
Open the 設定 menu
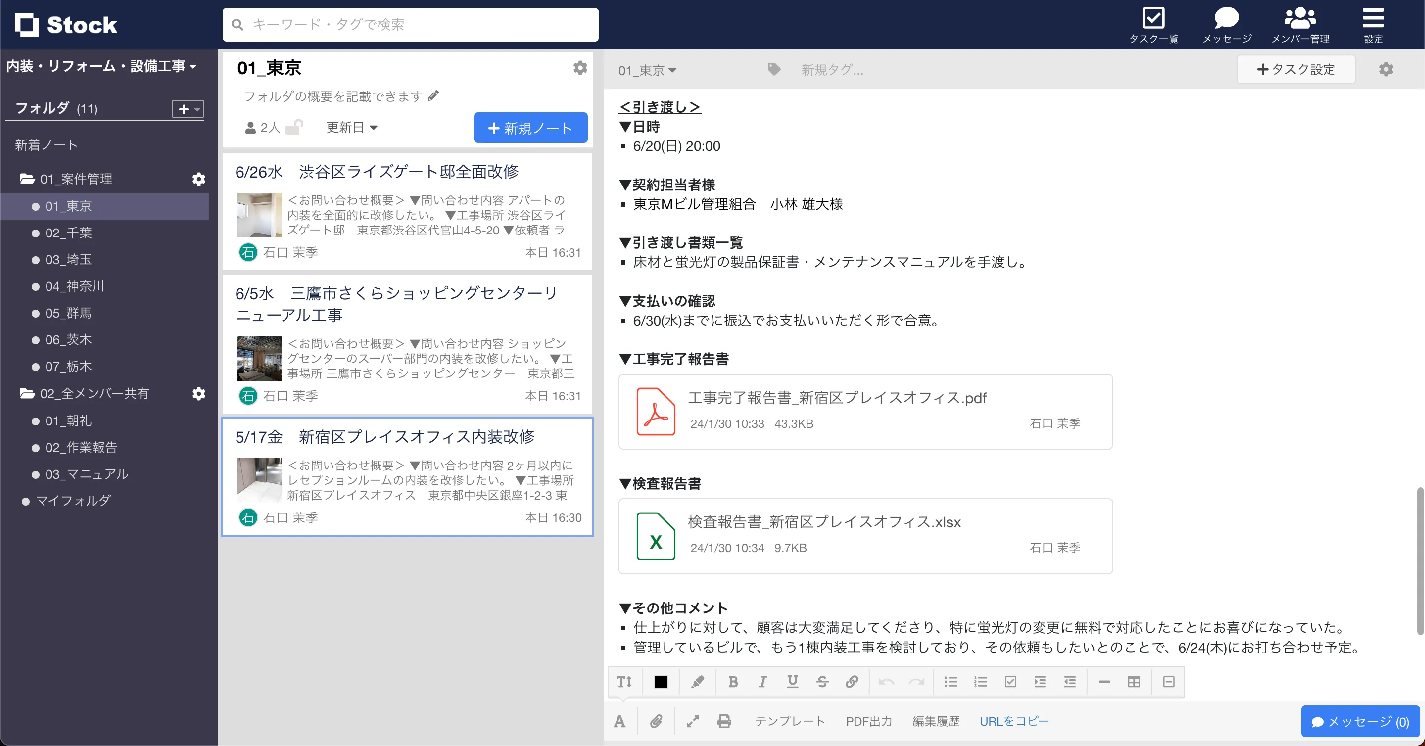click(1374, 23)
